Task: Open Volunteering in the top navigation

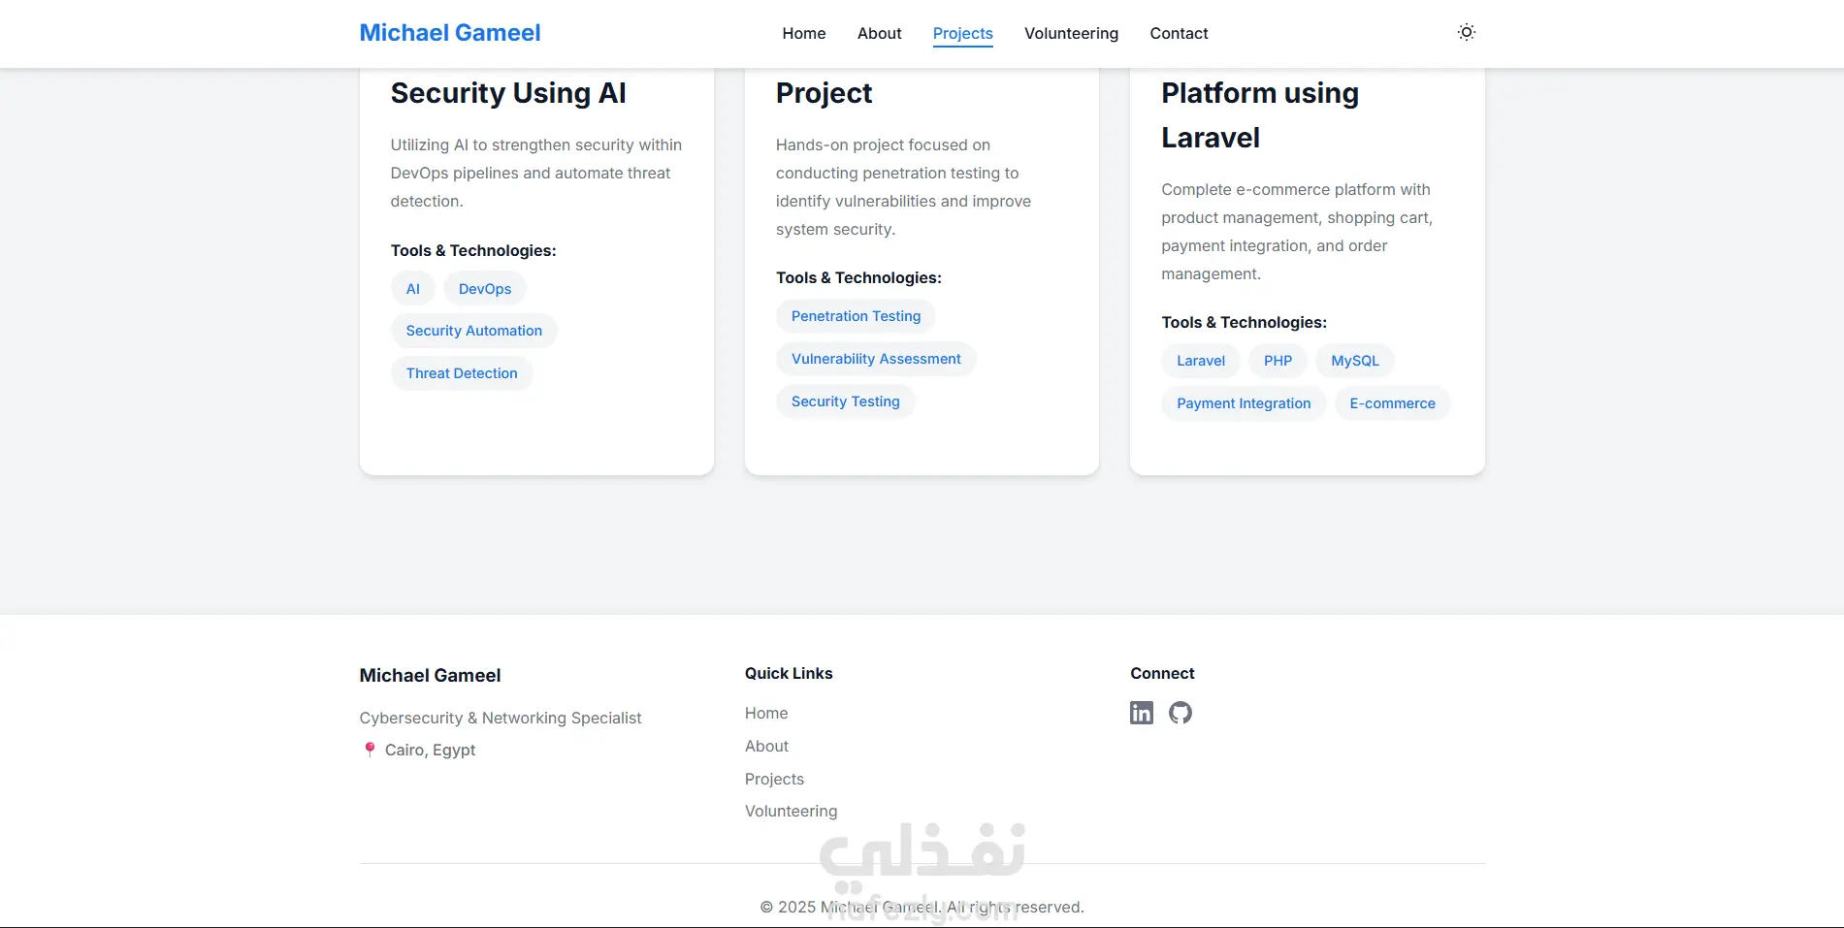Action: coord(1071,33)
